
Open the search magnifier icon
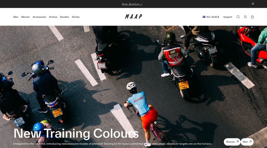pyautogui.click(x=238, y=17)
